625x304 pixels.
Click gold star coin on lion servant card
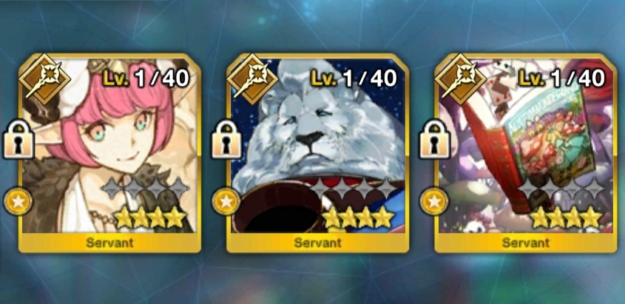click(x=226, y=202)
